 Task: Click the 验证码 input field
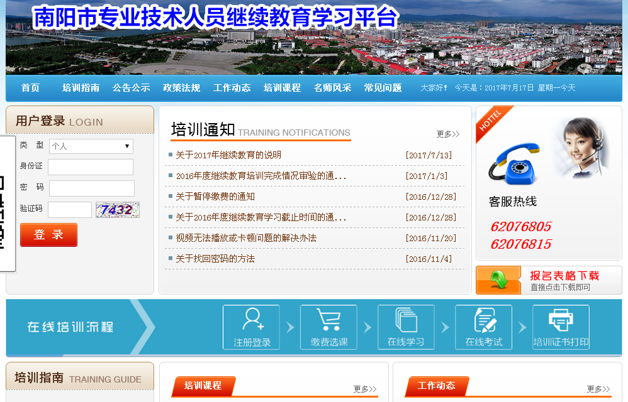(70, 210)
